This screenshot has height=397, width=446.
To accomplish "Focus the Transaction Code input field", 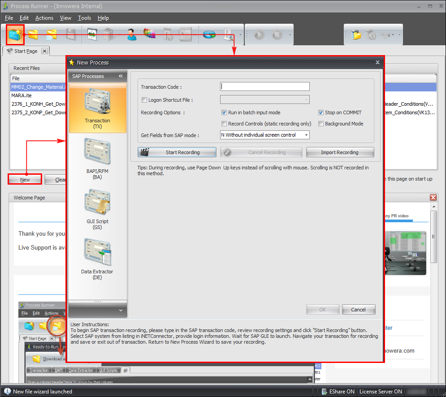I will (265, 86).
